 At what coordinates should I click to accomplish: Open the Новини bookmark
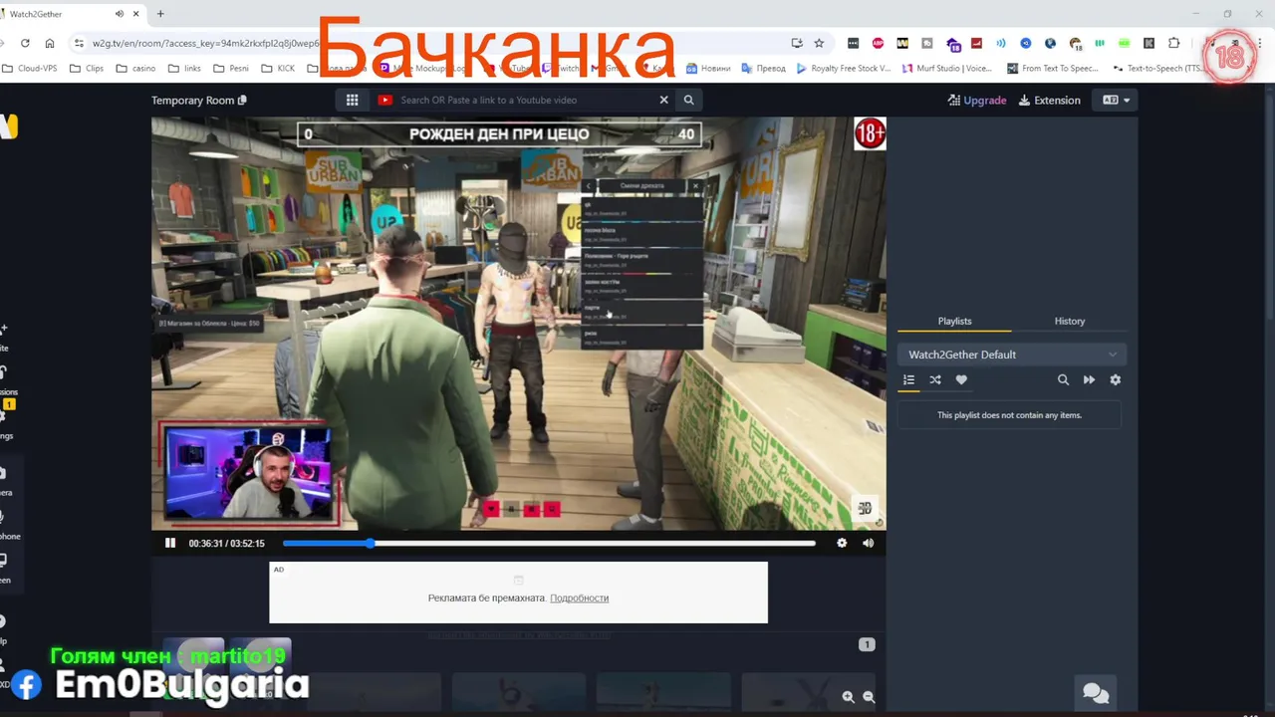[x=707, y=68]
